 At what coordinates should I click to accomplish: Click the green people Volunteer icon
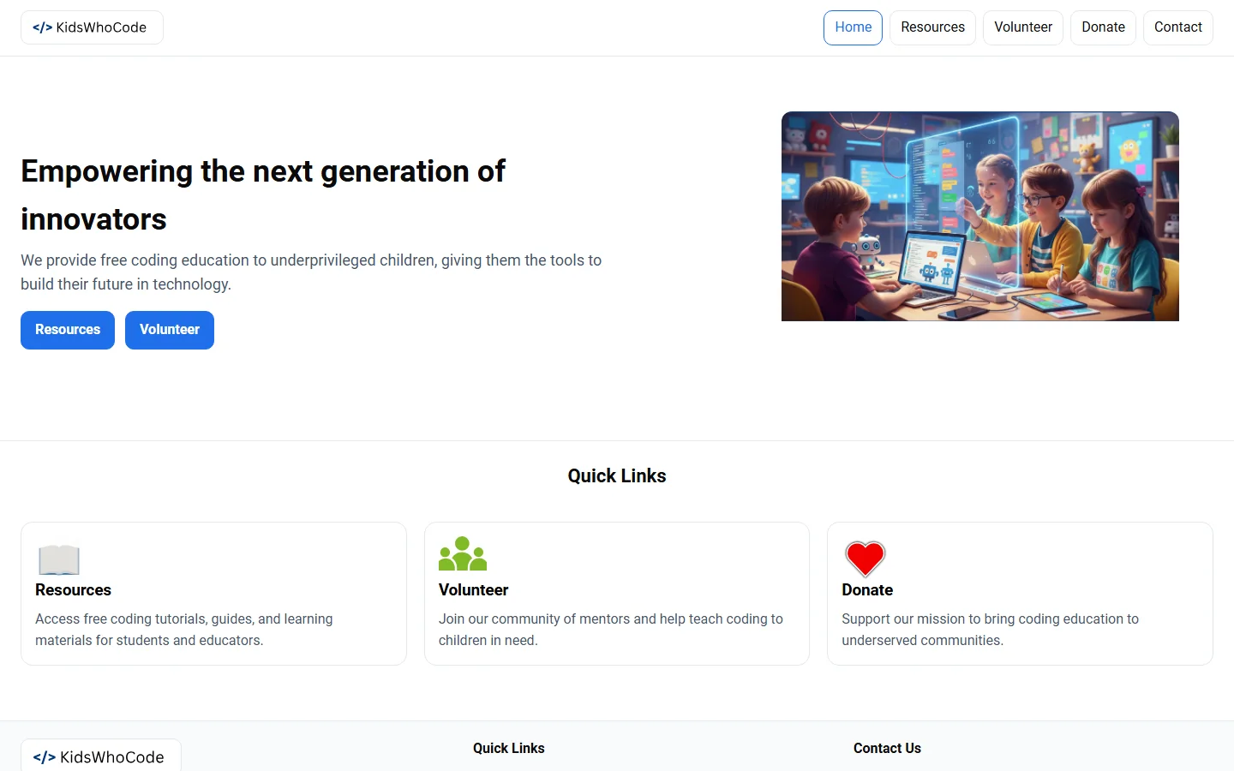pyautogui.click(x=463, y=554)
